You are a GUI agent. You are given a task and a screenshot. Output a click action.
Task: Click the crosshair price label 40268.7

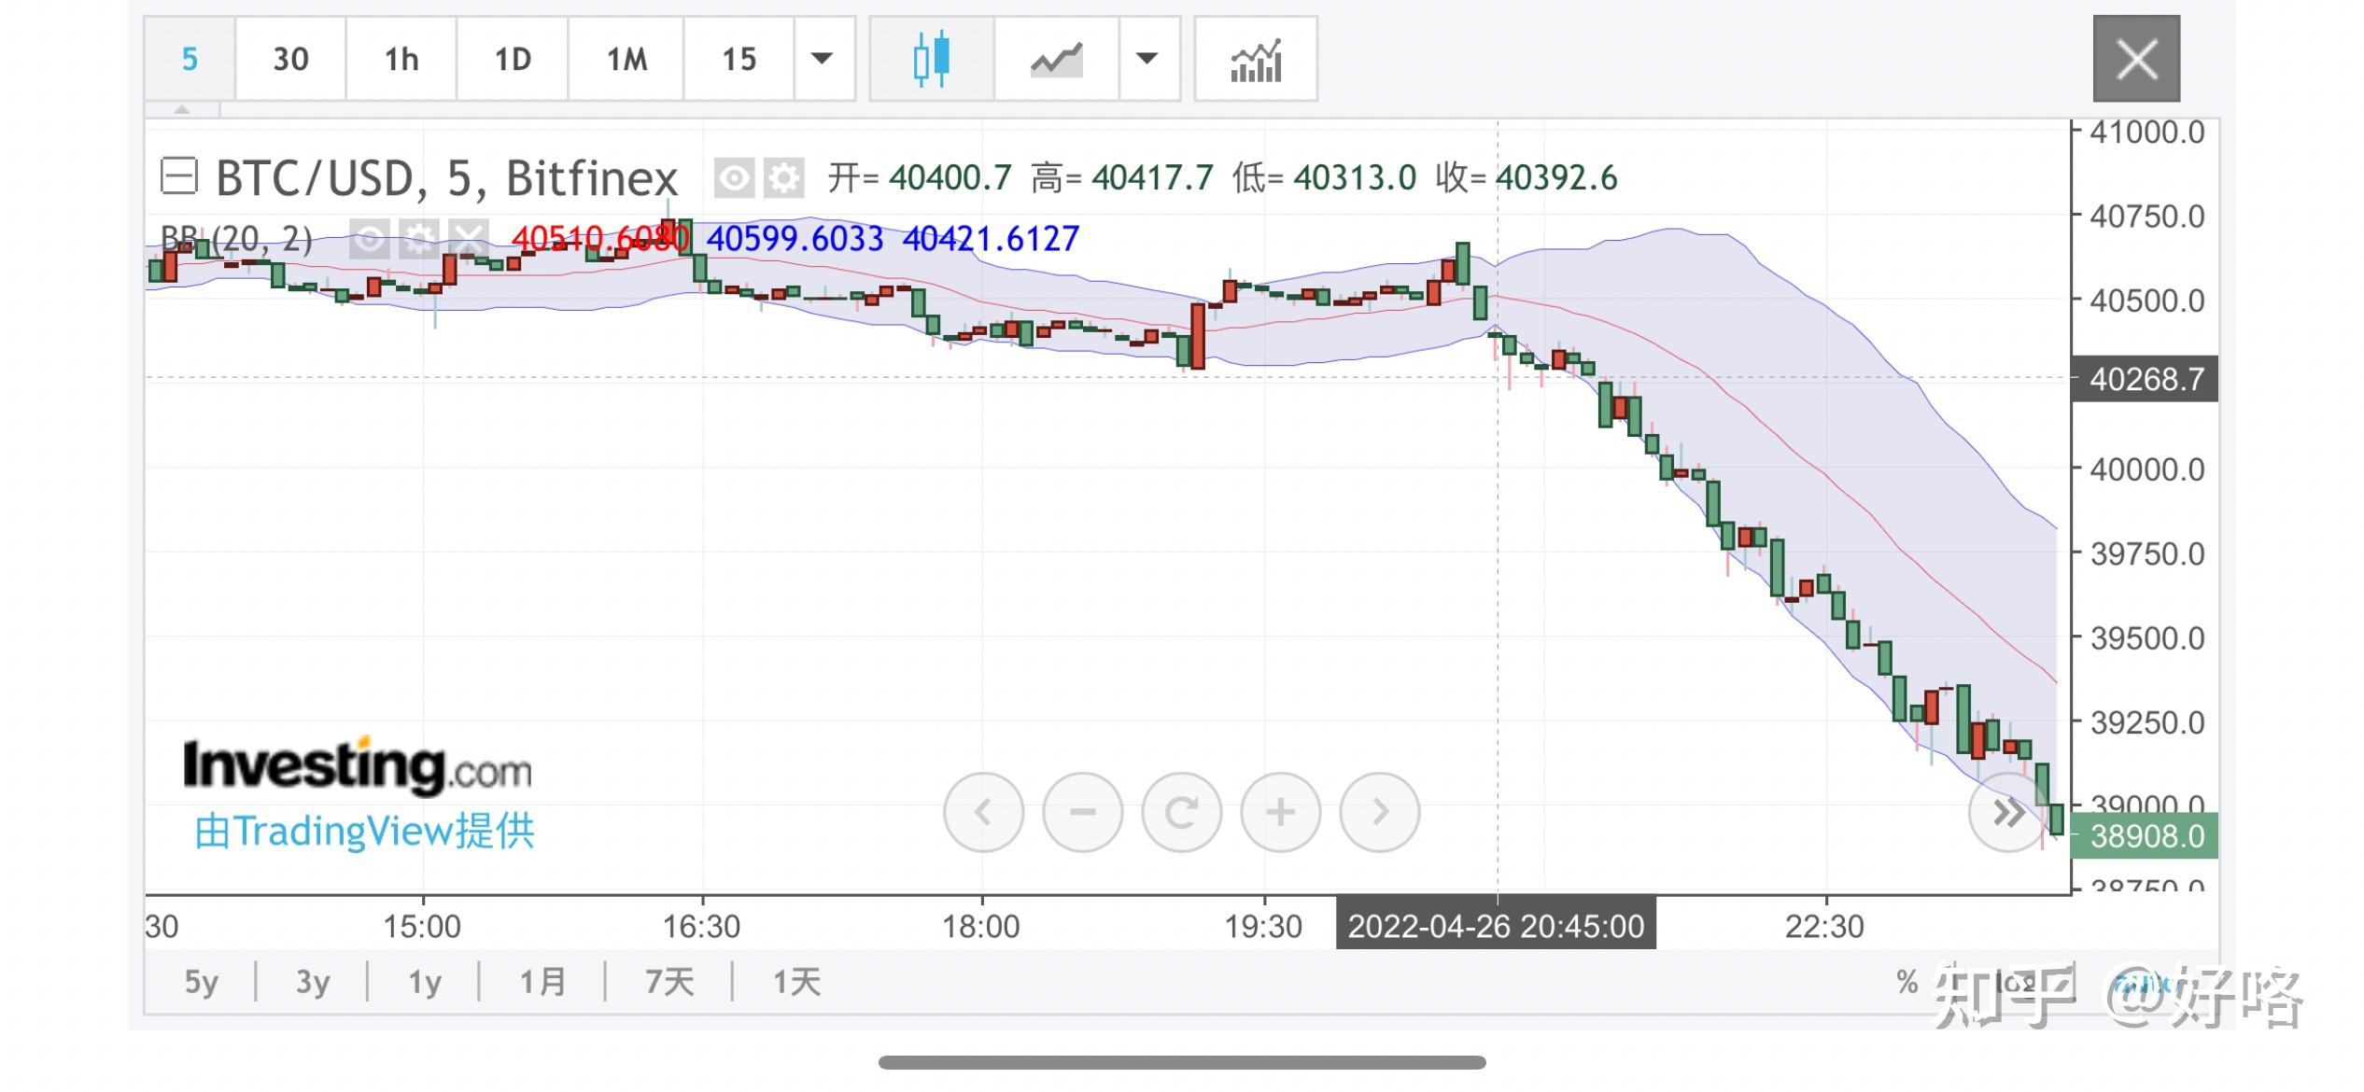pos(2145,379)
